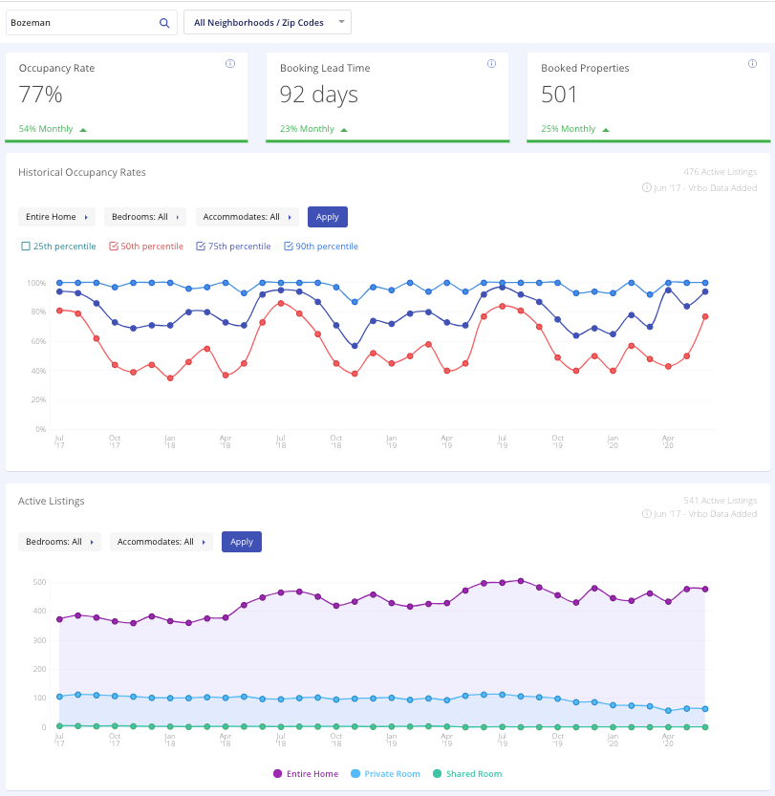Click the Bozeman search input field
The width and height of the screenshot is (775, 796).
(x=81, y=23)
